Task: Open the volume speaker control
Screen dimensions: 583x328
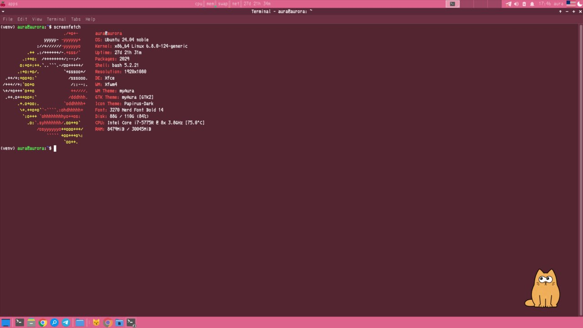Action: (x=517, y=4)
